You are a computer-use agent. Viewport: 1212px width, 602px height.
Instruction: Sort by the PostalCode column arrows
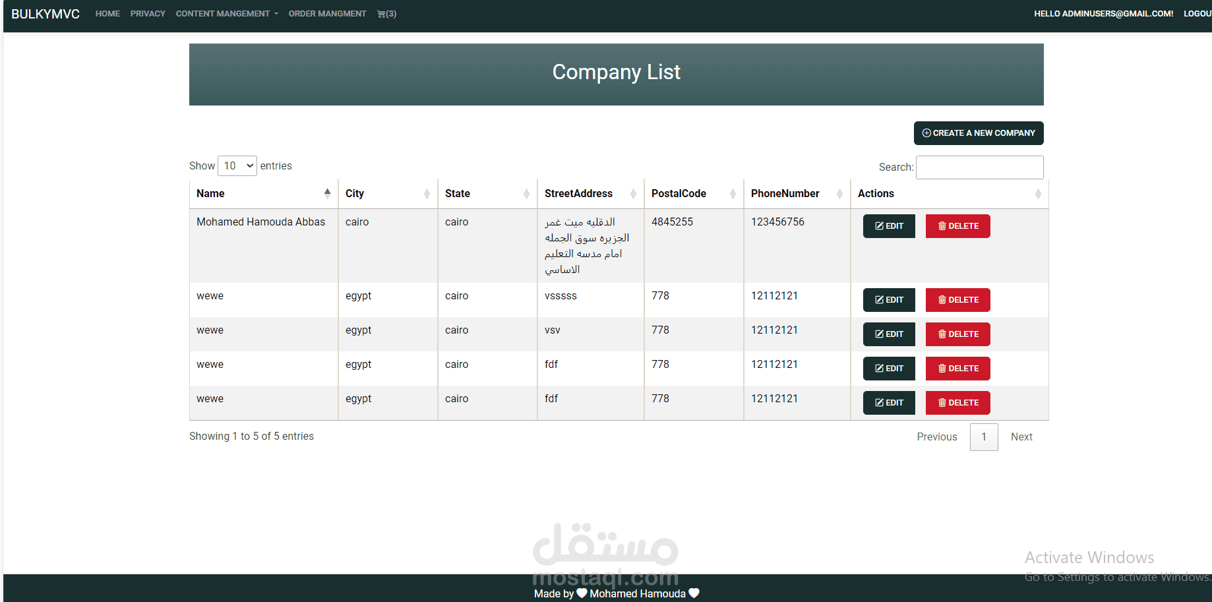click(x=733, y=194)
